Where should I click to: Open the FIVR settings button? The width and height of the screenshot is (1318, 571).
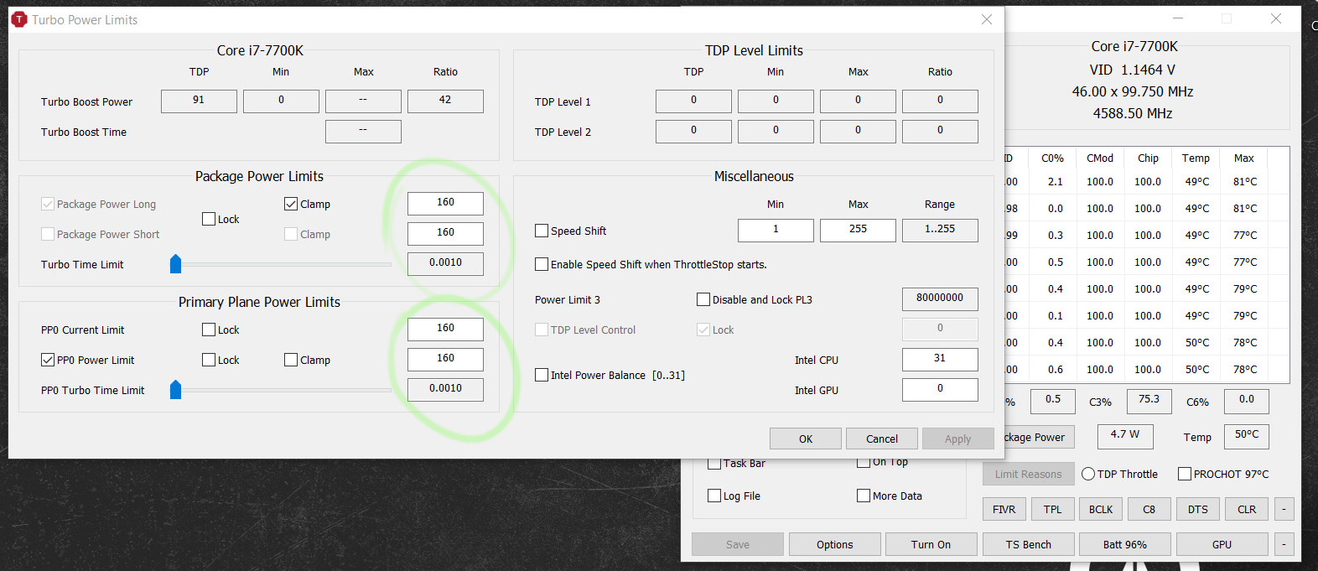coord(1004,509)
